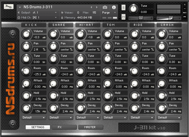Click the Kick Volume knob
This screenshot has width=189, height=137.
coord(26,35)
